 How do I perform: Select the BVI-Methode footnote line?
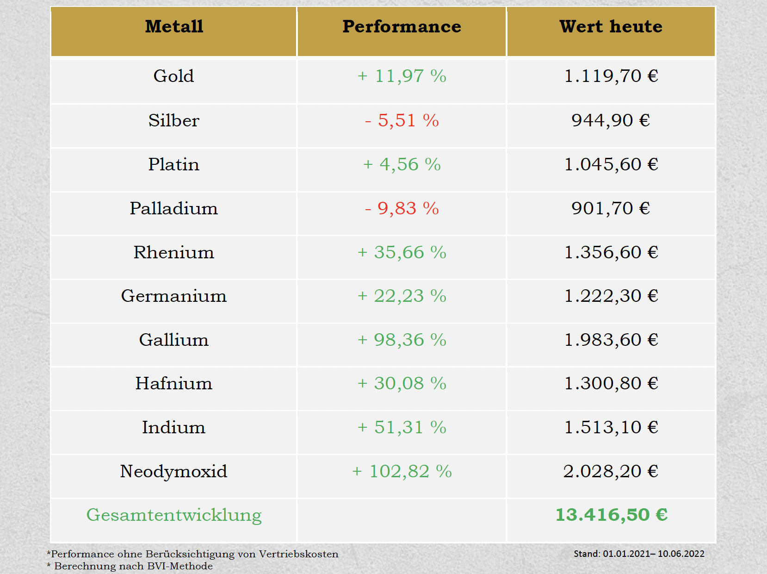pos(130,566)
